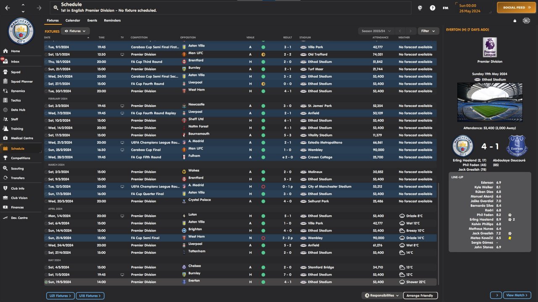Click the BG icon above the match panel
The width and height of the screenshot is (538, 302).
pyautogui.click(x=526, y=21)
